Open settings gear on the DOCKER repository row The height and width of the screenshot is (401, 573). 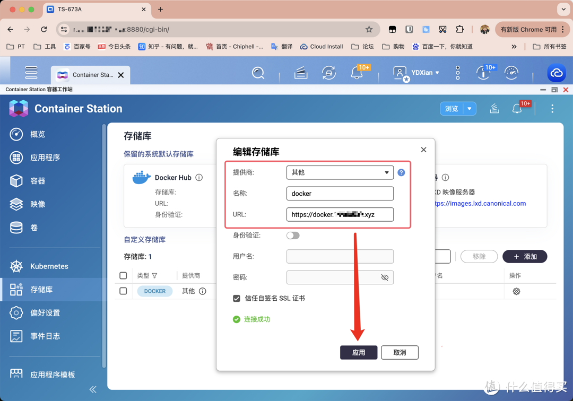click(516, 291)
